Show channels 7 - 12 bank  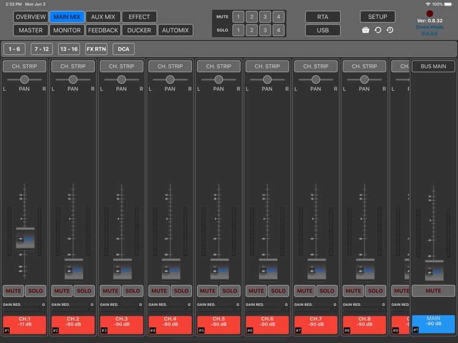click(x=42, y=49)
